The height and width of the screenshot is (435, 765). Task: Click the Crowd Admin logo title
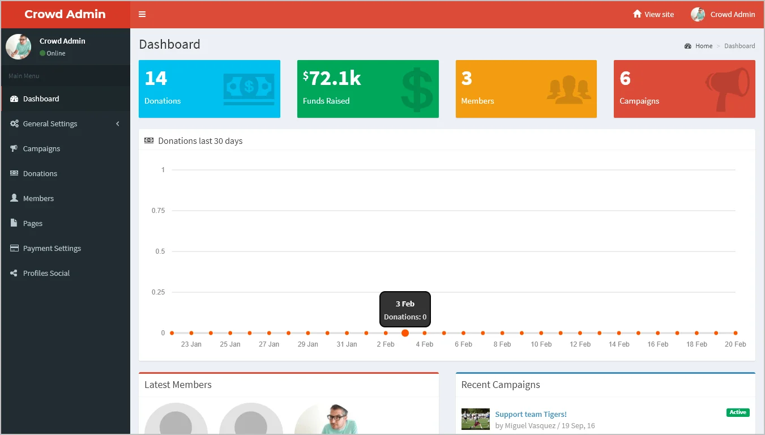pos(65,14)
